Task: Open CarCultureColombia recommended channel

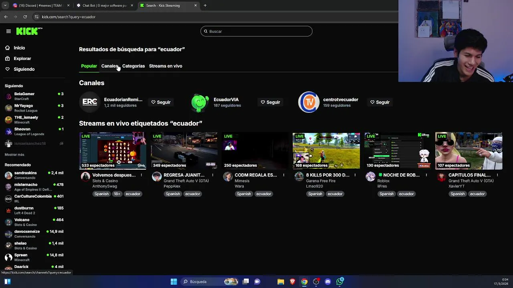Action: (34, 199)
